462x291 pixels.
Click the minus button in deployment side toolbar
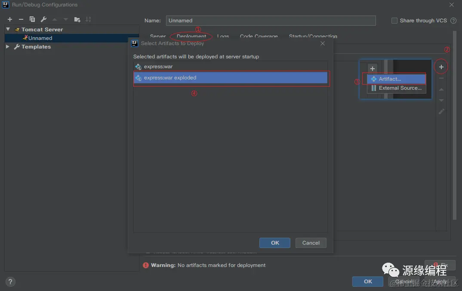click(441, 78)
